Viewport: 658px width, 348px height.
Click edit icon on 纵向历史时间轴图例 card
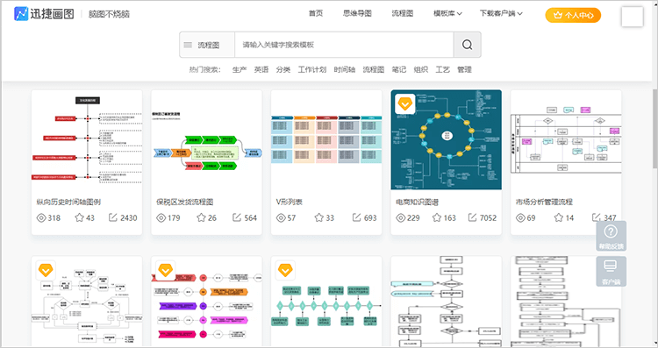pos(113,217)
